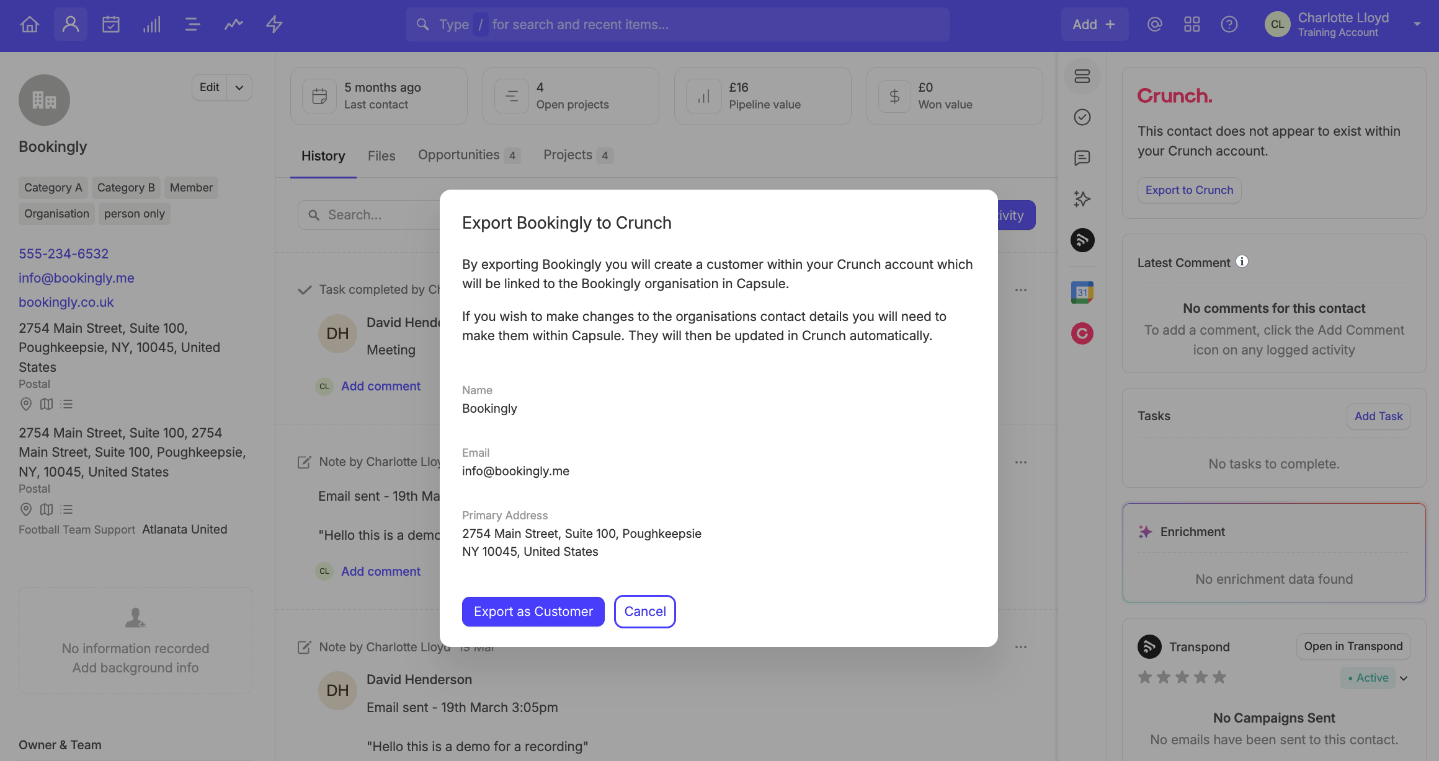
Task: Click the Organisation tag
Action: point(56,214)
